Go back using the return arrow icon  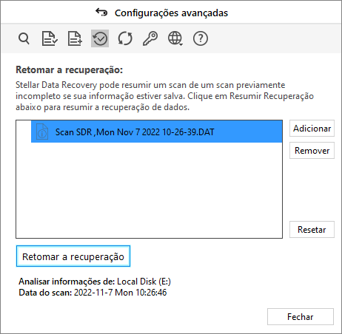point(101,13)
